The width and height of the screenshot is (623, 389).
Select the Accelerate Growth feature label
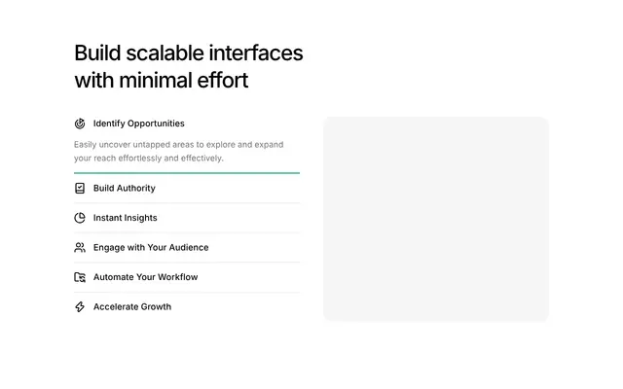132,307
